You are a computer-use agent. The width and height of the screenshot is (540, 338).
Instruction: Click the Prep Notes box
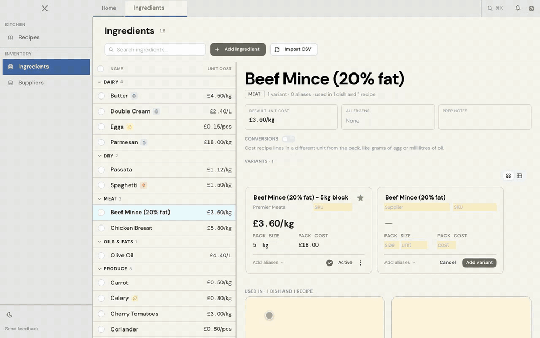[x=484, y=117]
